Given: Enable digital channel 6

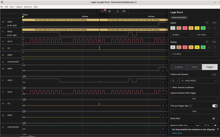Looking at the screenshot, I should coord(209,28).
